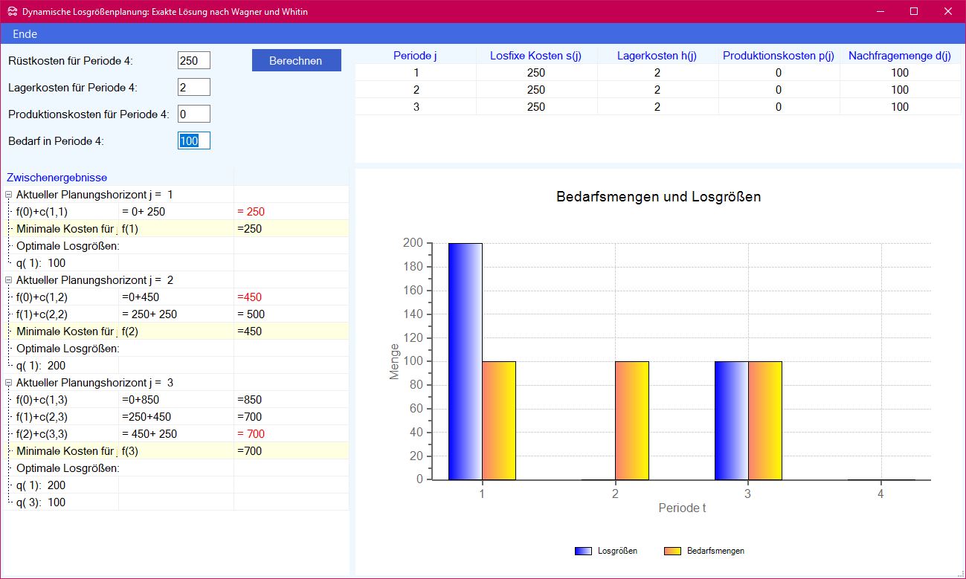Collapse the Planungshorizont j = 2 node
The image size is (966, 579).
tap(9, 280)
